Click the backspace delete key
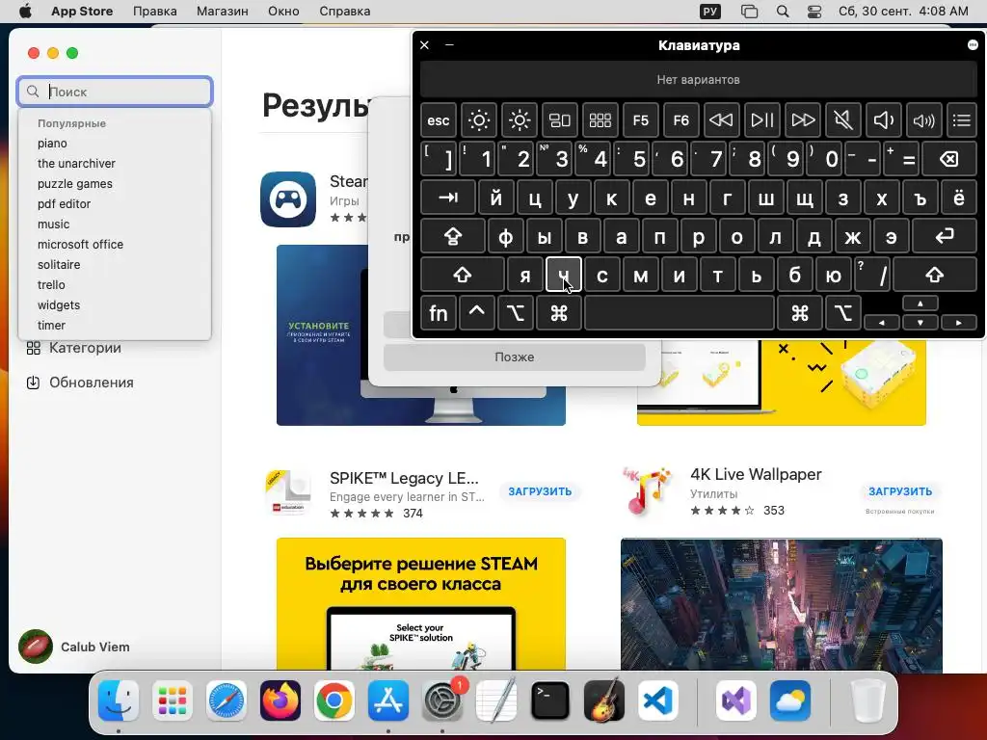The height and width of the screenshot is (740, 987). tap(949, 159)
